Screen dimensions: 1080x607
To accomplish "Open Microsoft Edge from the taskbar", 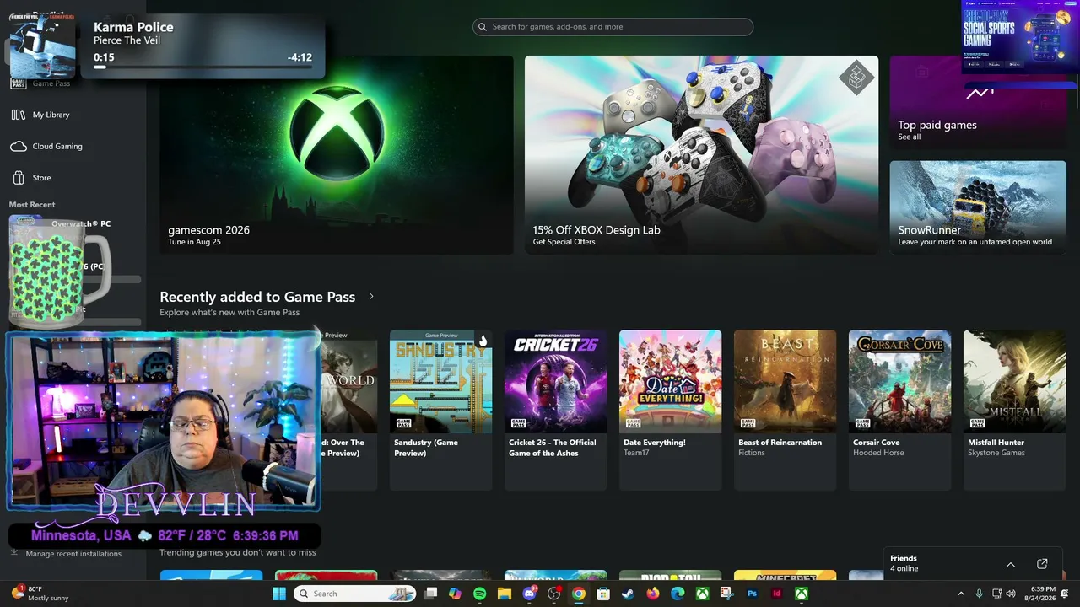I will point(678,594).
